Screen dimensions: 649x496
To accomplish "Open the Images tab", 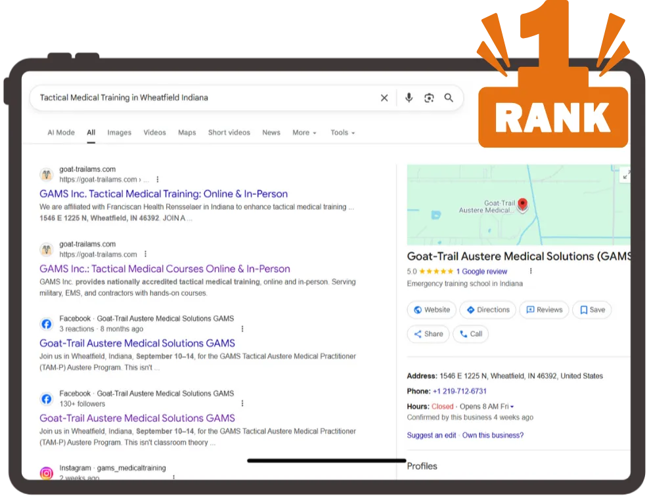I will (x=119, y=133).
